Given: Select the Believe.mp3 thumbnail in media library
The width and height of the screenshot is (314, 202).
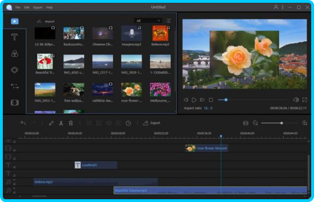Looking at the screenshot, I should pos(160,34).
